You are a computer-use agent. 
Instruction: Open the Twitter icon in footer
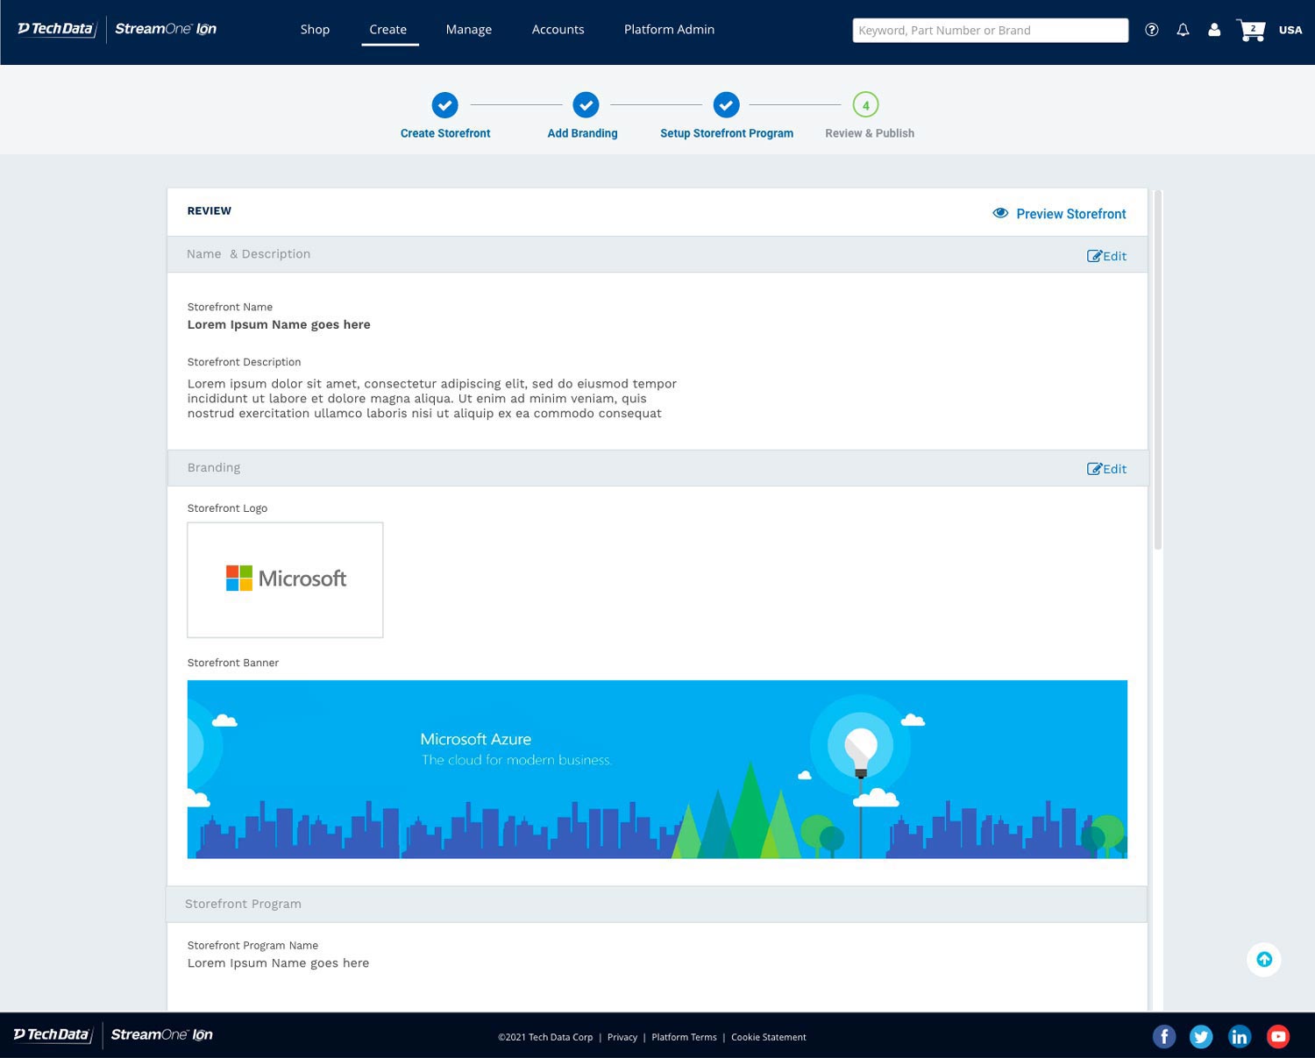1201,1037
